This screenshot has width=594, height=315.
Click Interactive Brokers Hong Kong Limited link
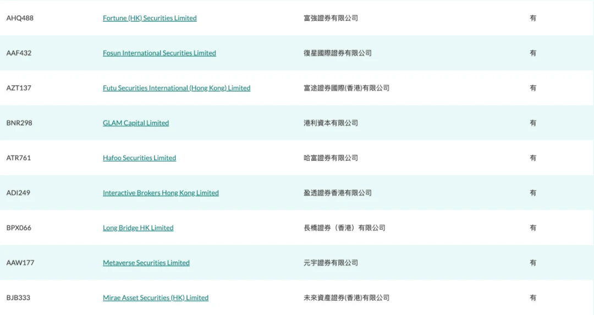[x=161, y=193]
